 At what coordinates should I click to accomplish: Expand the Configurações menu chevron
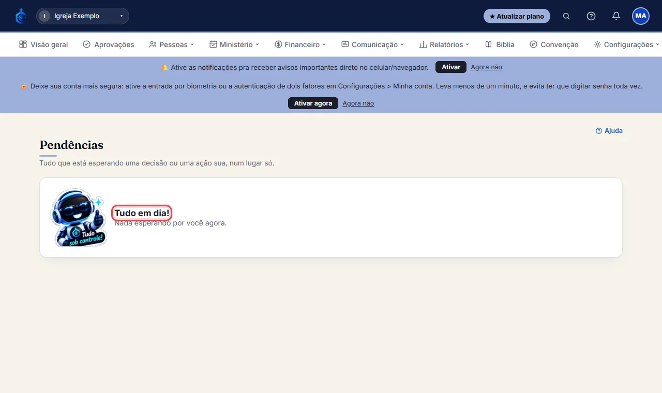tap(658, 44)
